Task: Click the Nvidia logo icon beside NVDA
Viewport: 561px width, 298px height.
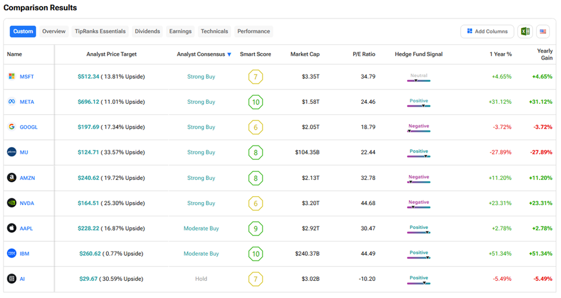Action: point(12,203)
